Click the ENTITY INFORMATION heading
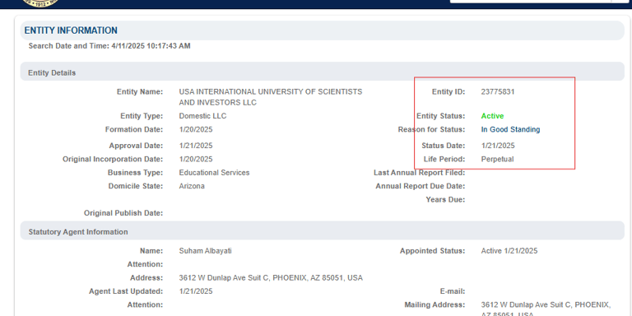This screenshot has width=632, height=316. coord(71,30)
